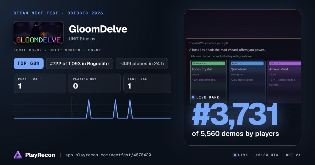The width and height of the screenshot is (315, 165).
Task: Click the dashed vertical marker on chart
Action: (x=72, y=108)
